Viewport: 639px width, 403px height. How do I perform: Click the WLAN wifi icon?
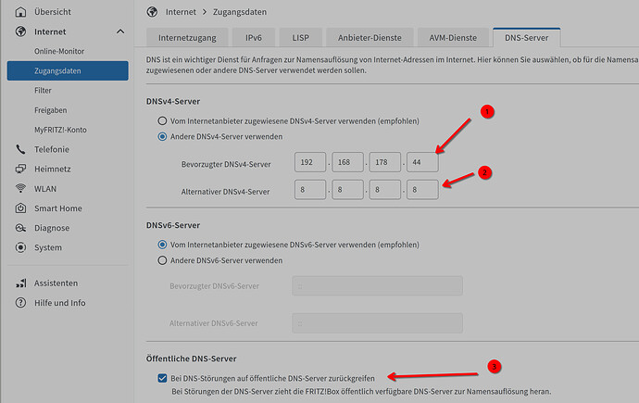pyautogui.click(x=20, y=188)
